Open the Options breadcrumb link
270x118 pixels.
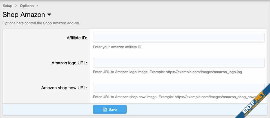click(x=27, y=6)
